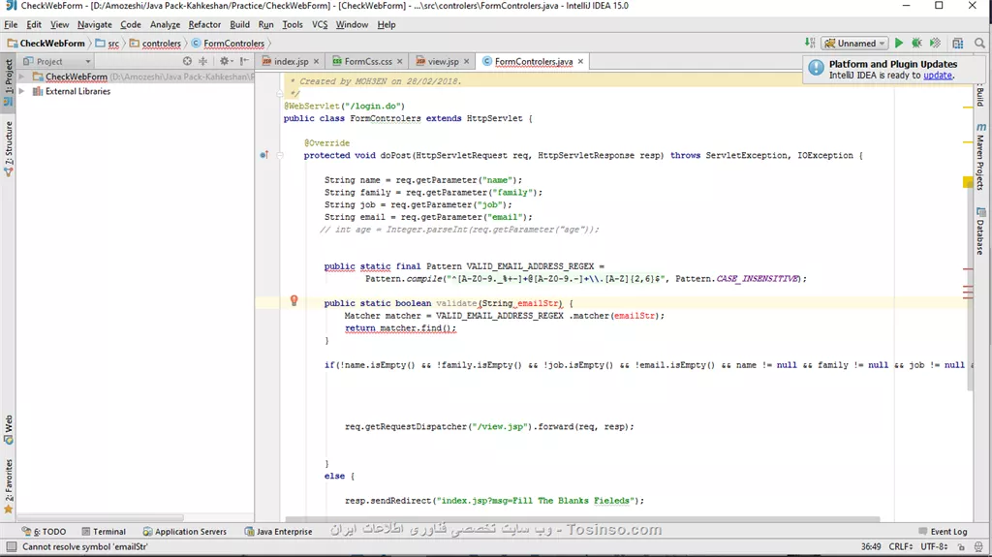Click the update link in notification
The width and height of the screenshot is (992, 557).
point(937,76)
